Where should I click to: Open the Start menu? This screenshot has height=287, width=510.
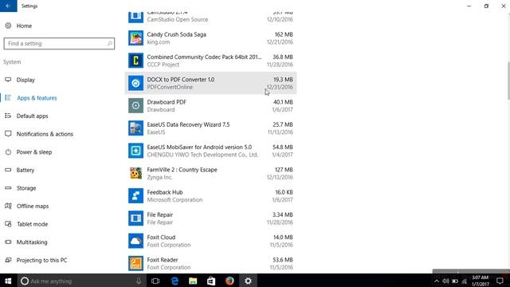click(x=8, y=281)
